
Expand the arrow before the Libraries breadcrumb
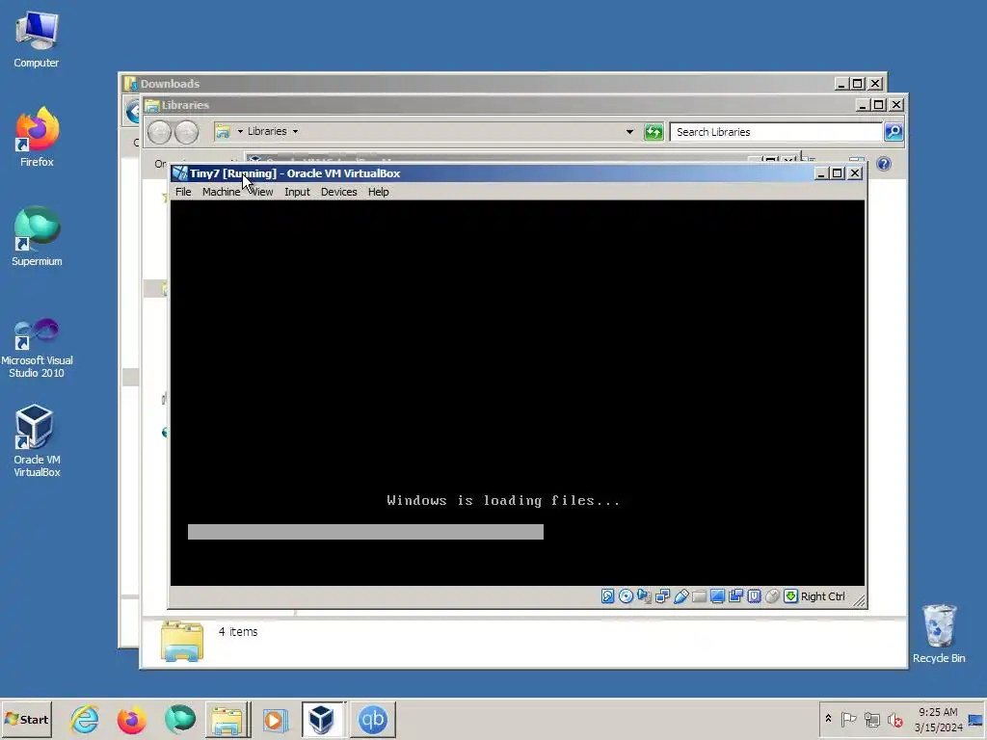pos(240,131)
